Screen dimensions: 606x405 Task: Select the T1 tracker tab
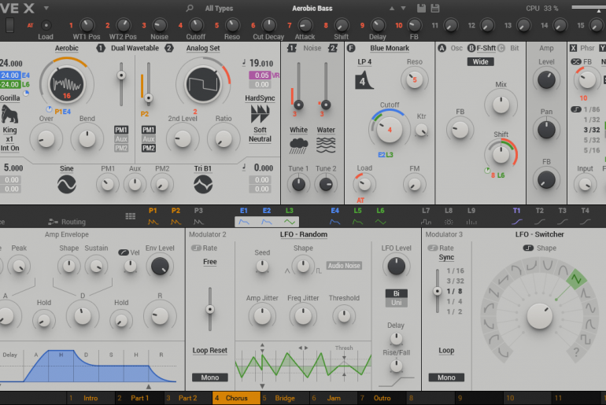point(517,216)
